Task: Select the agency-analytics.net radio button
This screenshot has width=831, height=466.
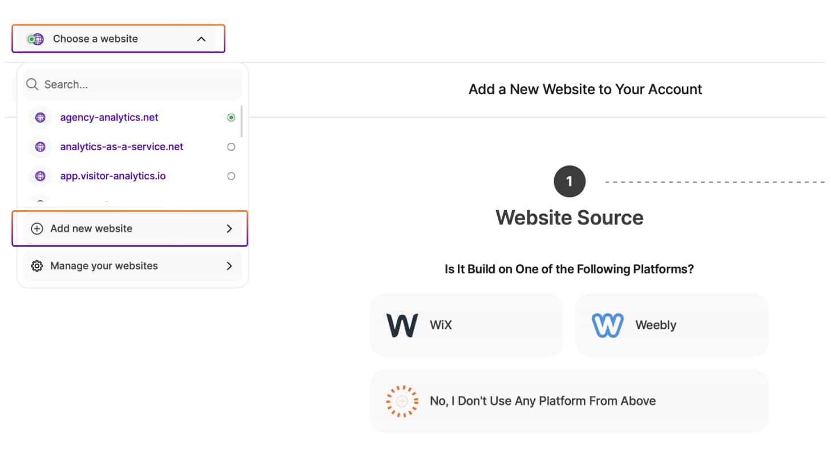Action: tap(231, 118)
